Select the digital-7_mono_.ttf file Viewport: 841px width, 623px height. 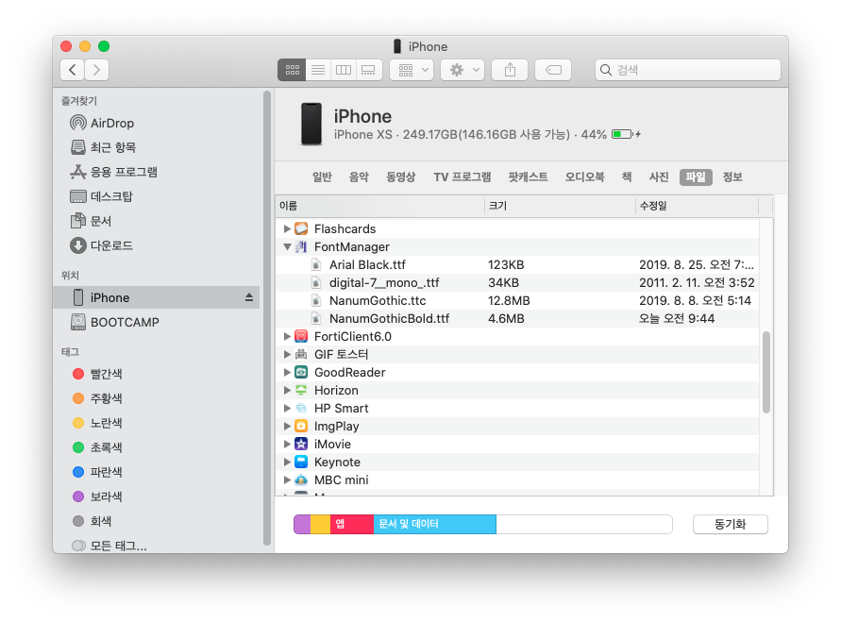pos(517,283)
